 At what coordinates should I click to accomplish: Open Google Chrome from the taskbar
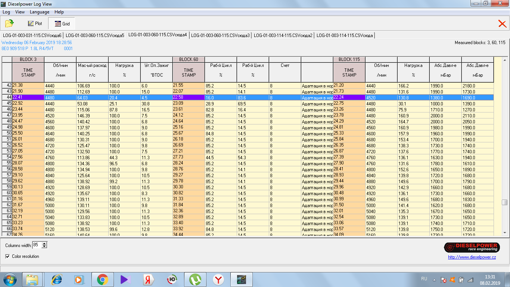click(x=103, y=280)
